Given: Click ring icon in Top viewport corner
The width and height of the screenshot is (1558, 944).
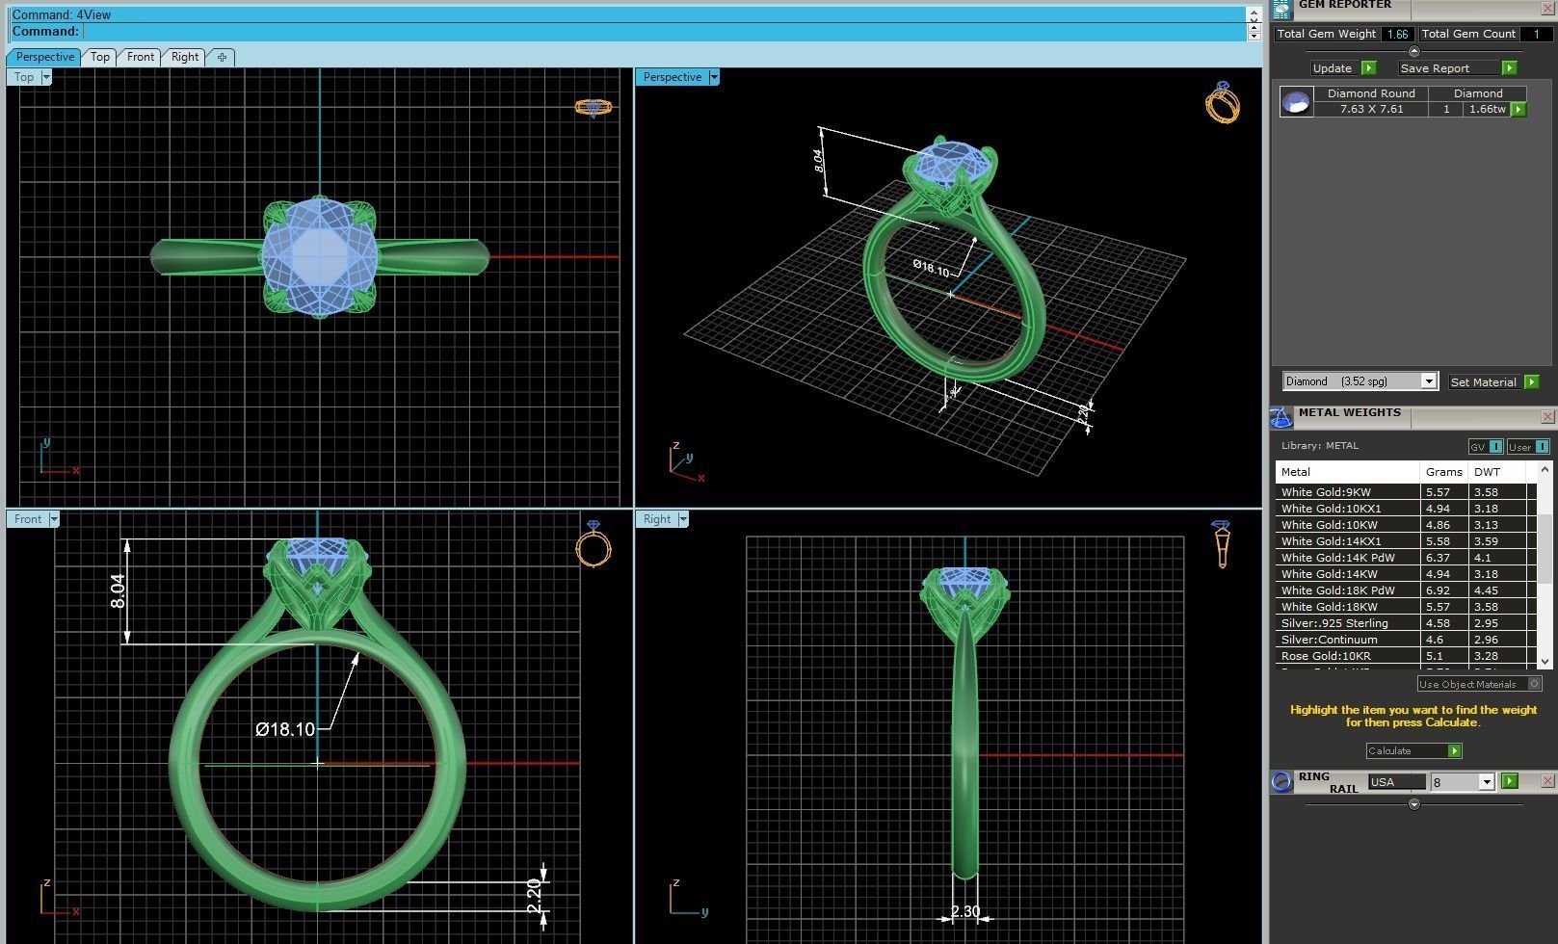Looking at the screenshot, I should tap(594, 108).
